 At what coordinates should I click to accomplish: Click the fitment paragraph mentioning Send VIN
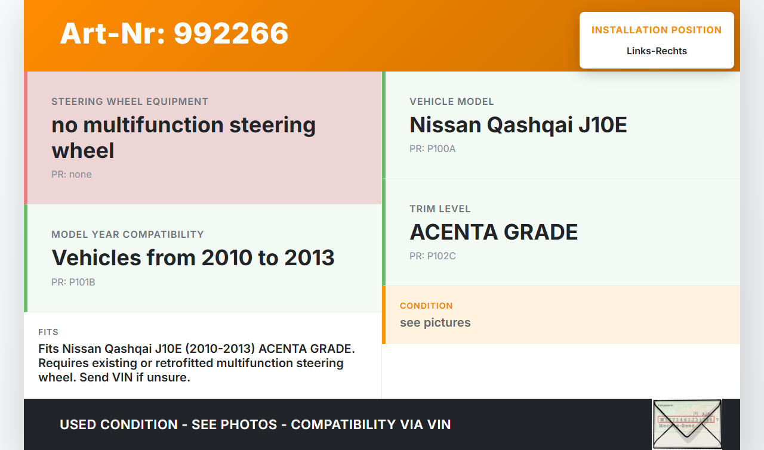click(x=197, y=363)
